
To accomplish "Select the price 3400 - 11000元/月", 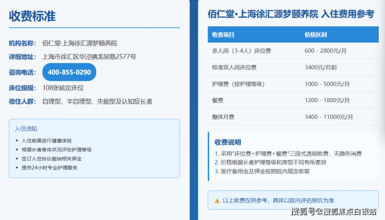I will [329, 117].
